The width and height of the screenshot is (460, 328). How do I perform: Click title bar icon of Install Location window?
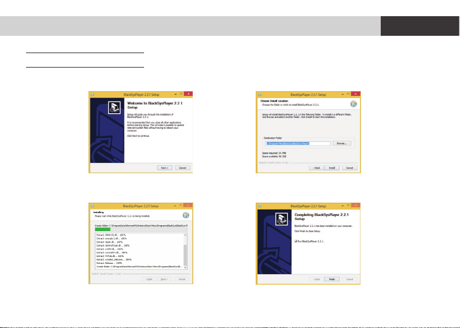pos(260,95)
